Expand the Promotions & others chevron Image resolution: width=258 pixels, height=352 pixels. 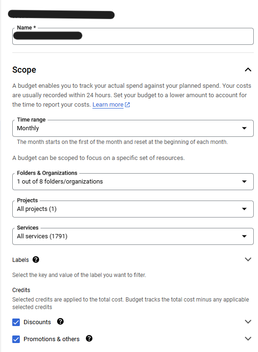(x=248, y=338)
